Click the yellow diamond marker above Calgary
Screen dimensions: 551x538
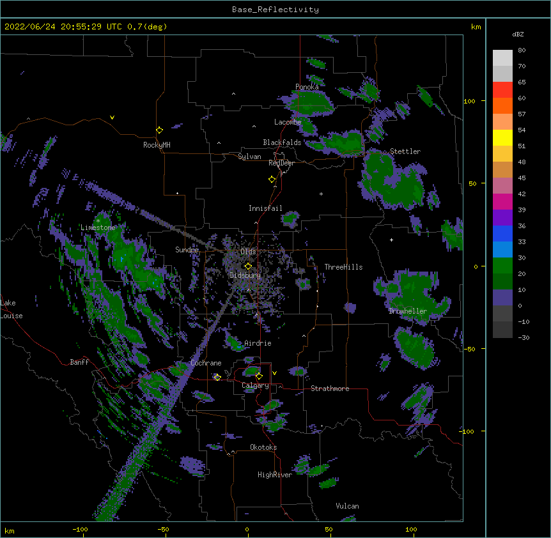point(259,376)
